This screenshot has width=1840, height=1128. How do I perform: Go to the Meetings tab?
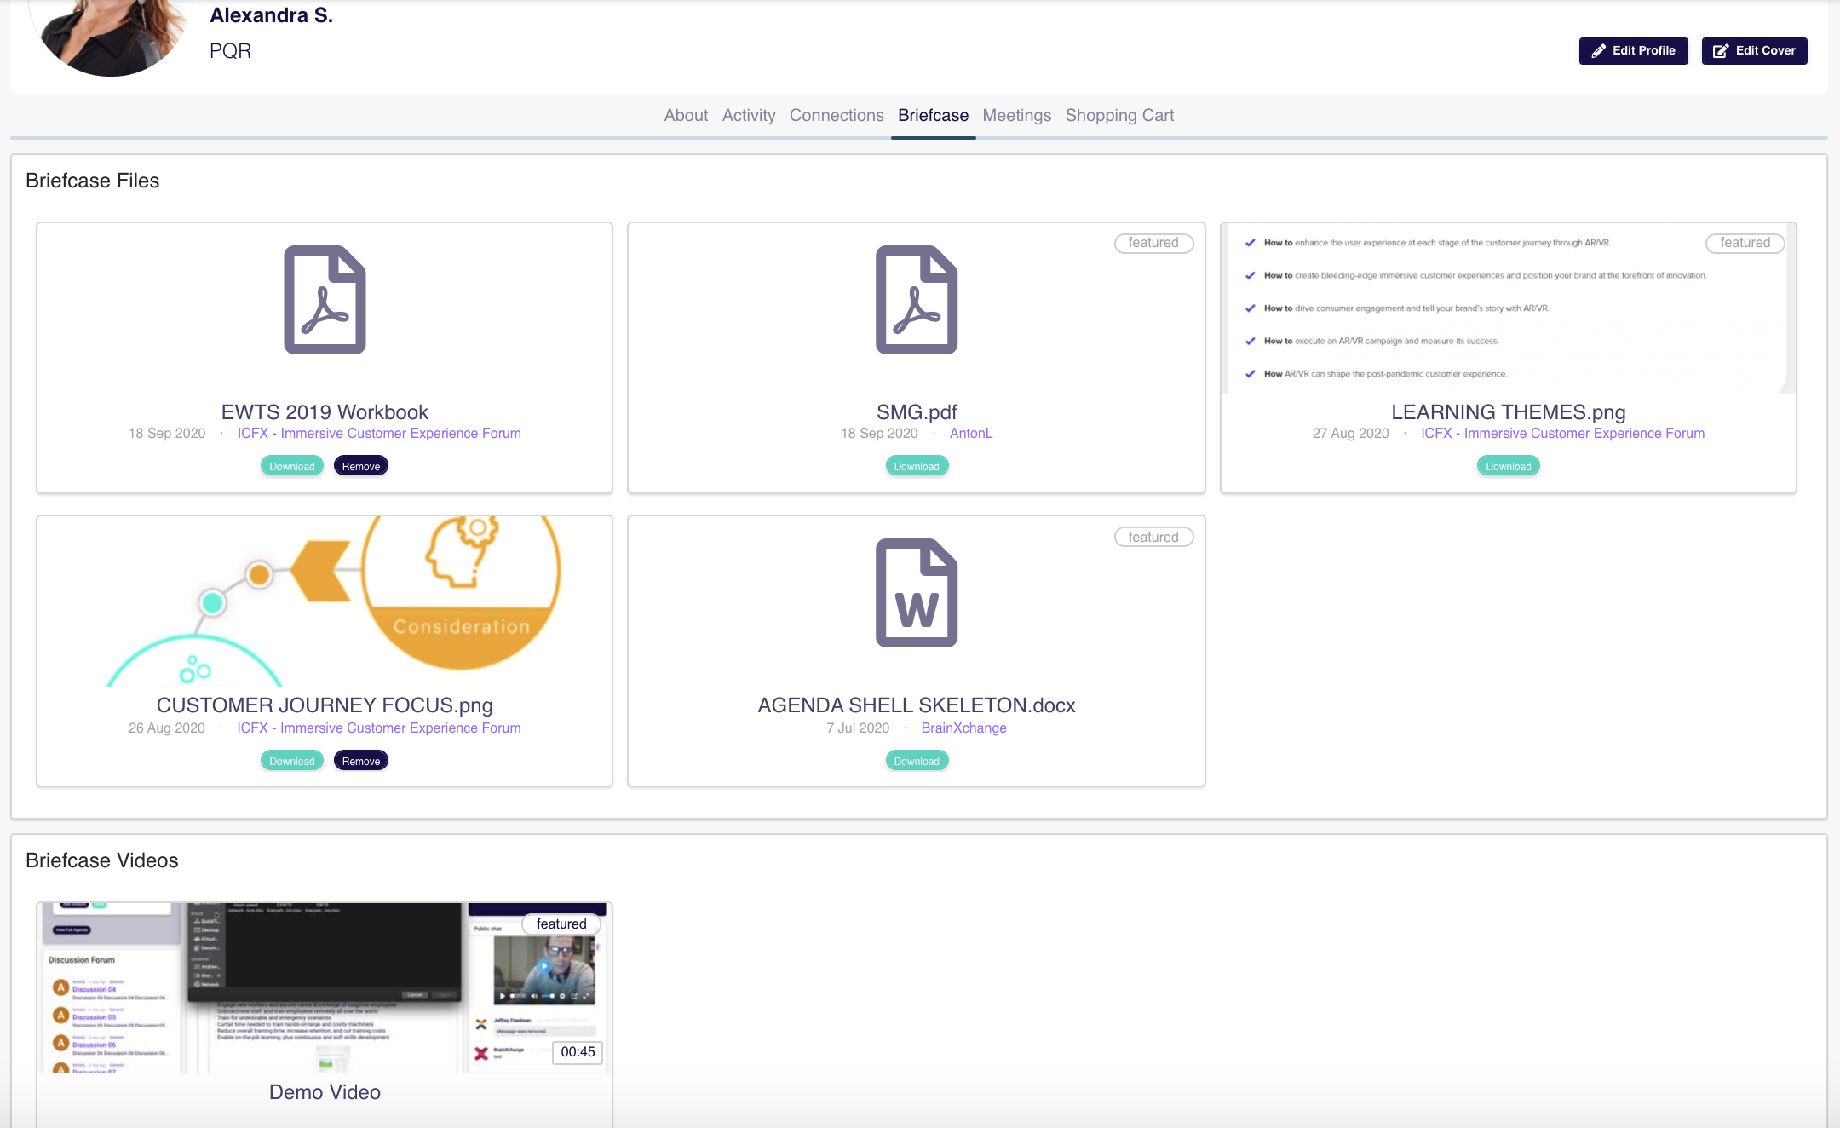1016,115
